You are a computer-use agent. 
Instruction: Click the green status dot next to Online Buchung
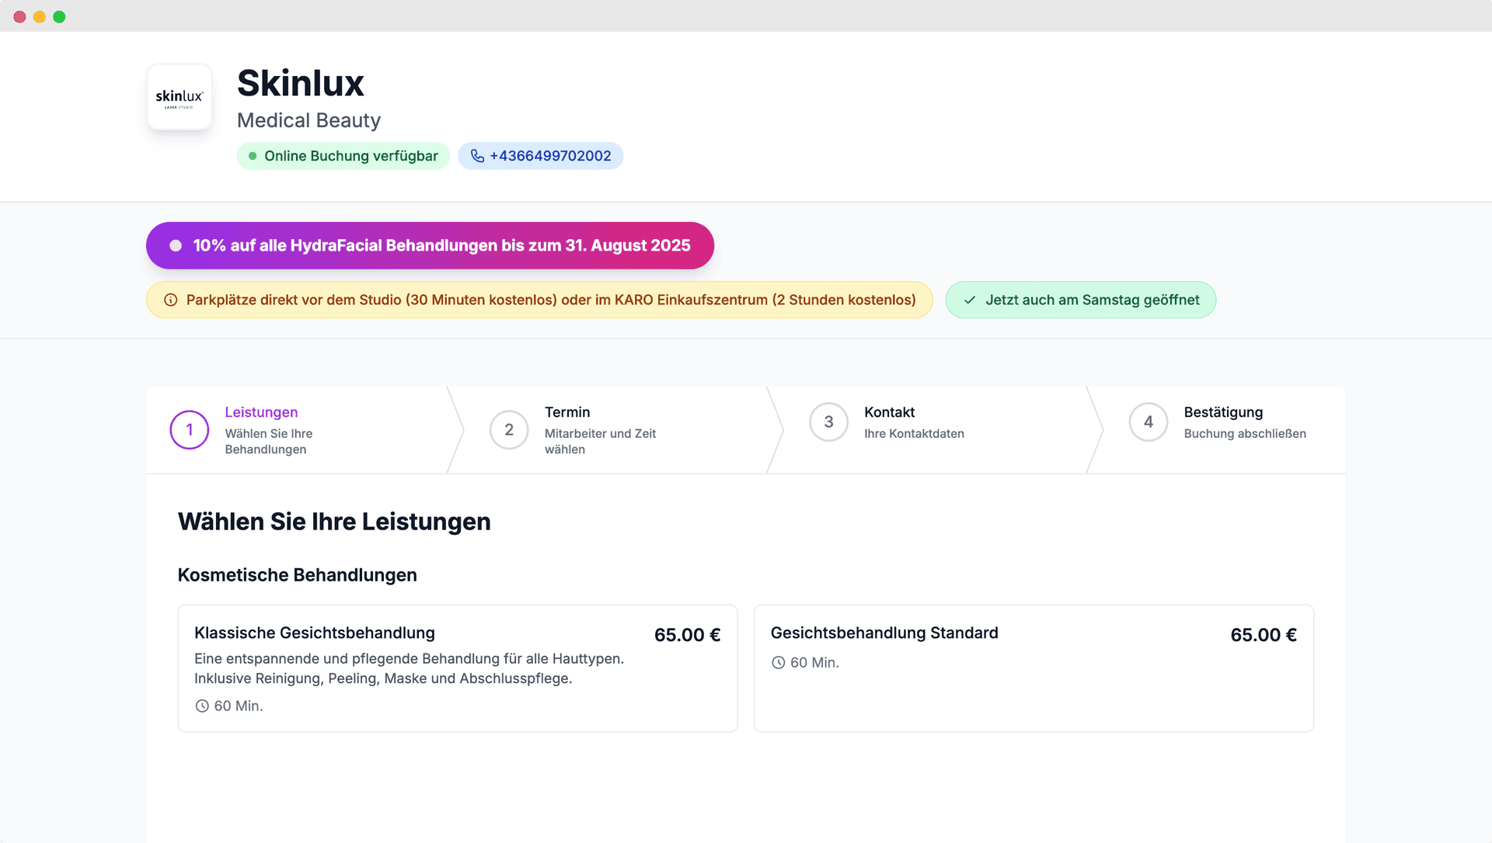[x=252, y=155]
